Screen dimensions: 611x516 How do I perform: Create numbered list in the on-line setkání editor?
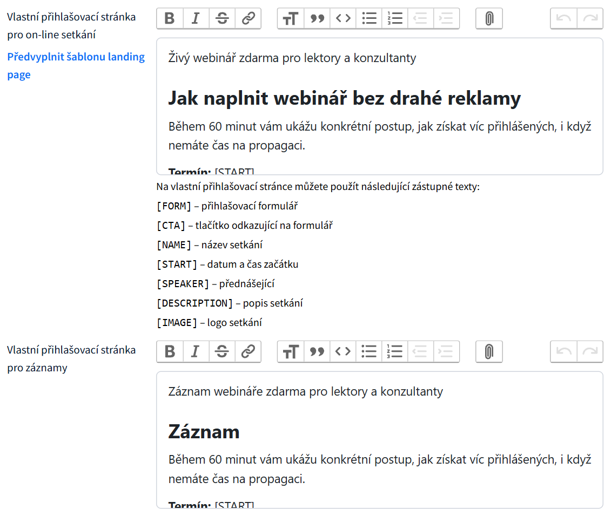[x=395, y=18]
